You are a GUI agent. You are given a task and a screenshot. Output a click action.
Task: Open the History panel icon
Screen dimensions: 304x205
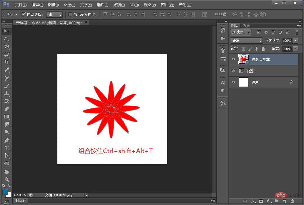223,30
